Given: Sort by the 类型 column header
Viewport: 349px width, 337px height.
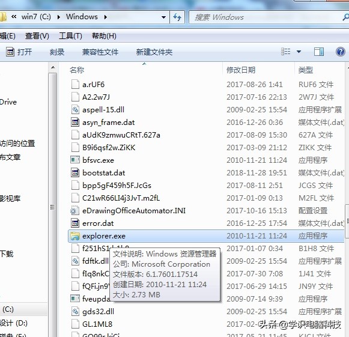Looking at the screenshot, I should point(306,70).
